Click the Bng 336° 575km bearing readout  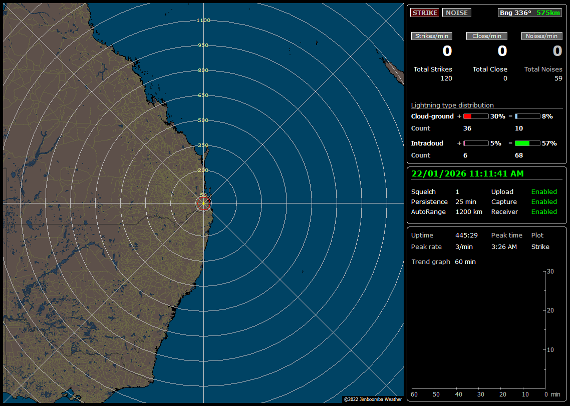point(529,12)
